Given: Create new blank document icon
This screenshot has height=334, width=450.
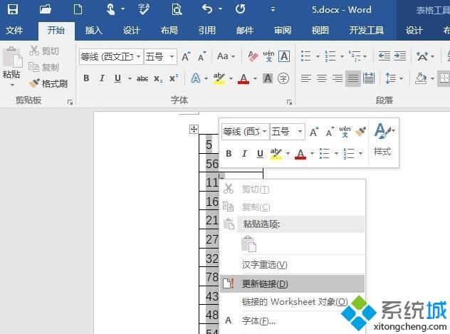Looking at the screenshot, I should 78,9.
